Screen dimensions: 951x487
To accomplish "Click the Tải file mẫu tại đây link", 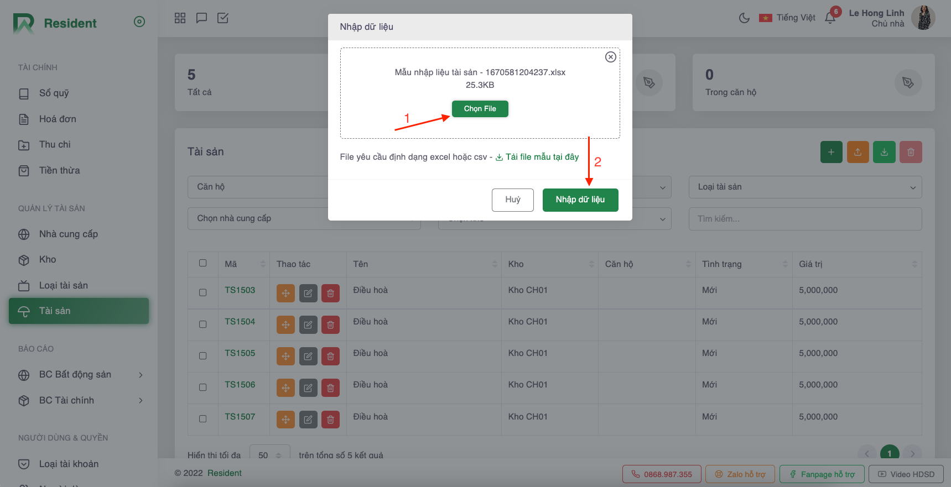I will [542, 157].
